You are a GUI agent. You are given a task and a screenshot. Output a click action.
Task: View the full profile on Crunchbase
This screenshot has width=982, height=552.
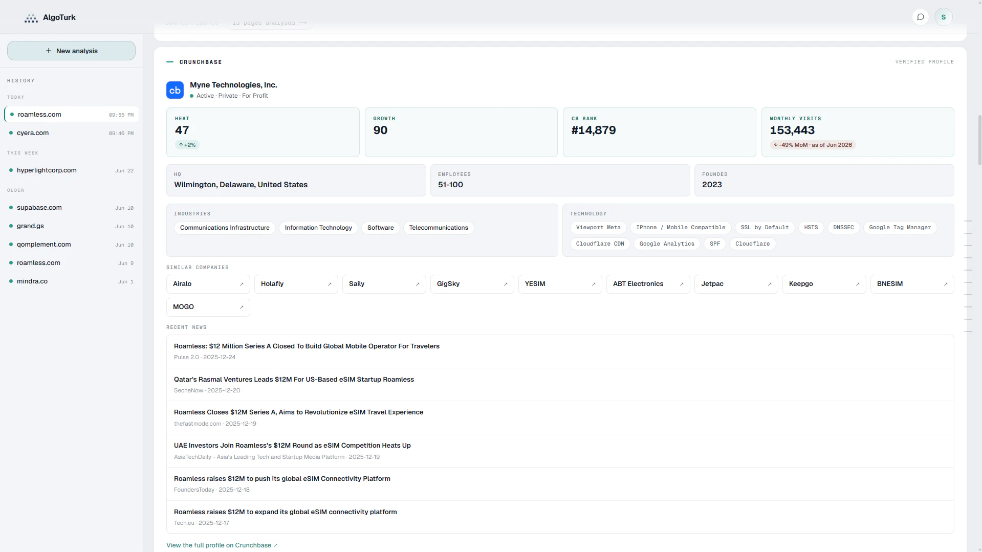(x=222, y=545)
